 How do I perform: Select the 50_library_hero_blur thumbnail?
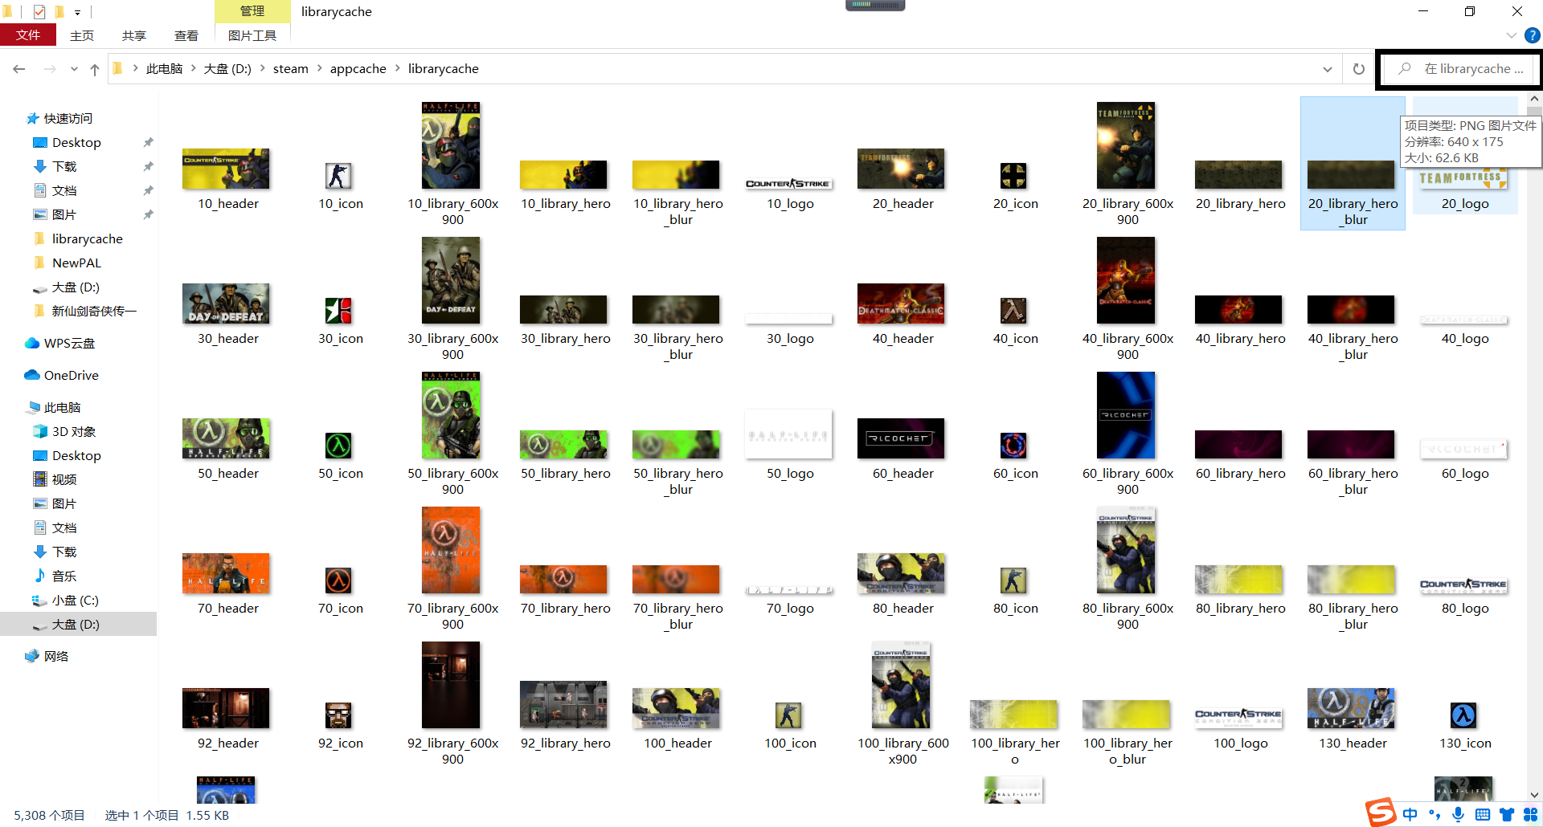[676, 445]
